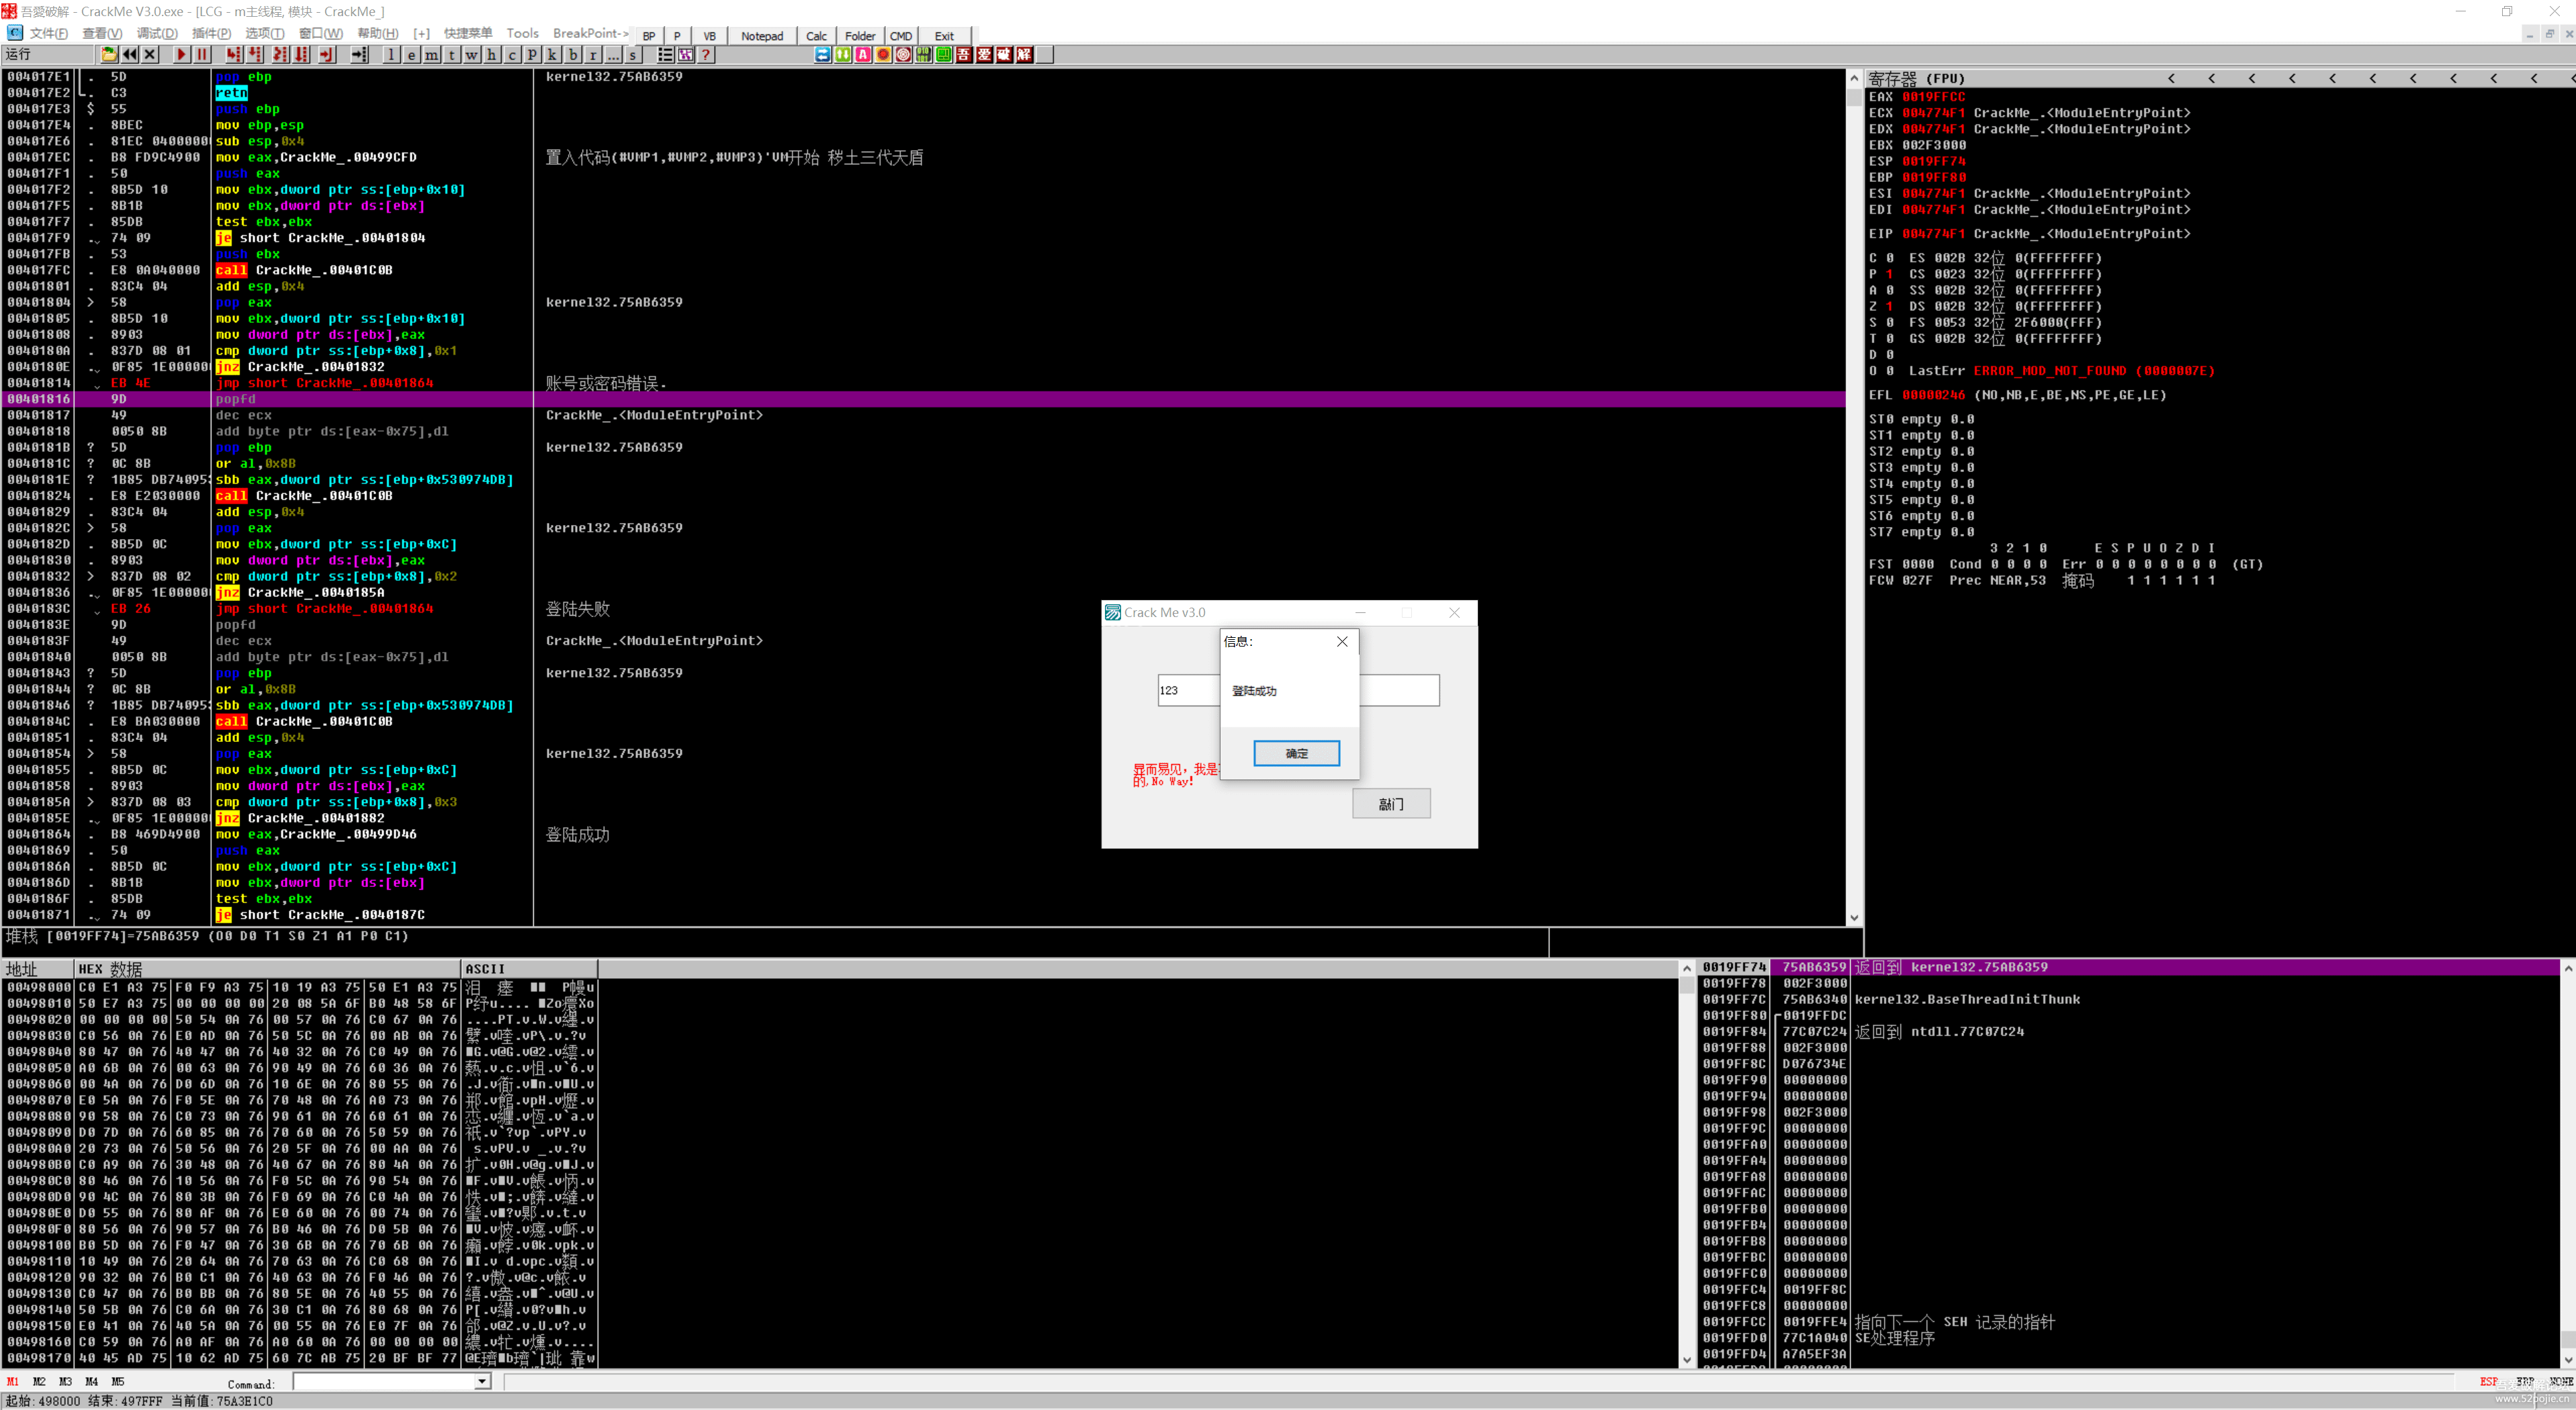The width and height of the screenshot is (2576, 1410).
Task: Toggle ESP stack tracking in status bar
Action: 2488,1381
